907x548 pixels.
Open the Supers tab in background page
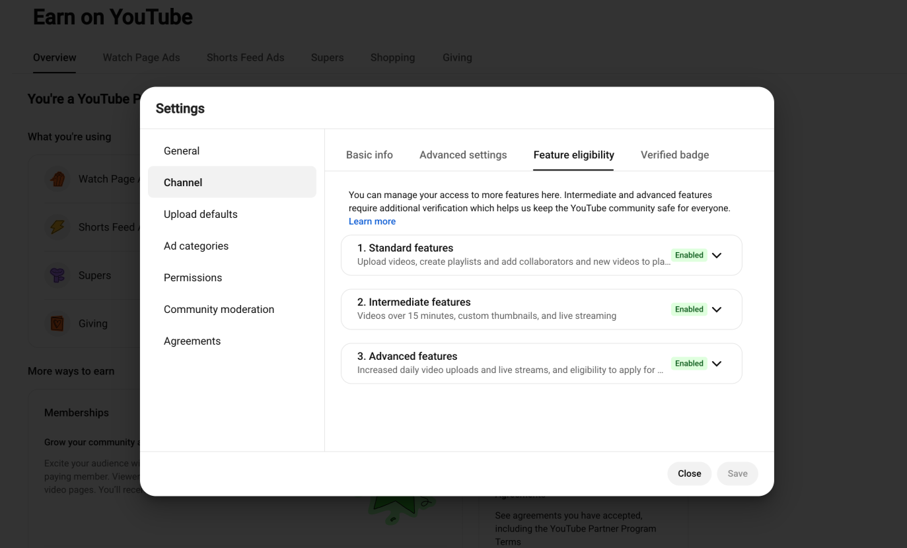(x=327, y=57)
